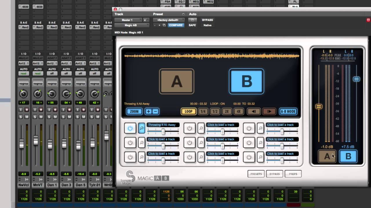This screenshot has height=208, width=371.
Task: Toggle the A-B MODE button
Action: (288, 112)
